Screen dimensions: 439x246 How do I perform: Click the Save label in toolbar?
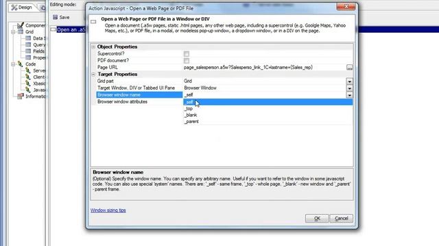pyautogui.click(x=64, y=17)
